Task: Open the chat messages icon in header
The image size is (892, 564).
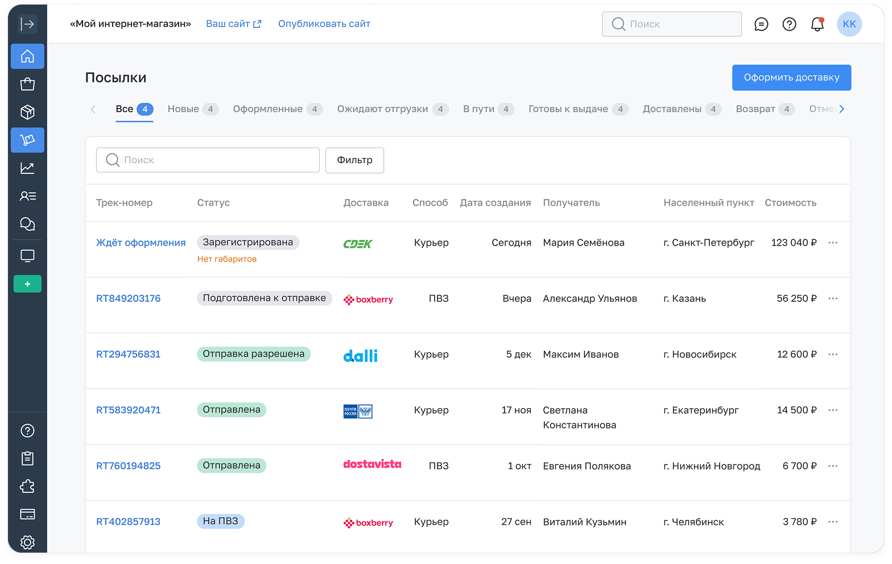Action: [x=761, y=24]
